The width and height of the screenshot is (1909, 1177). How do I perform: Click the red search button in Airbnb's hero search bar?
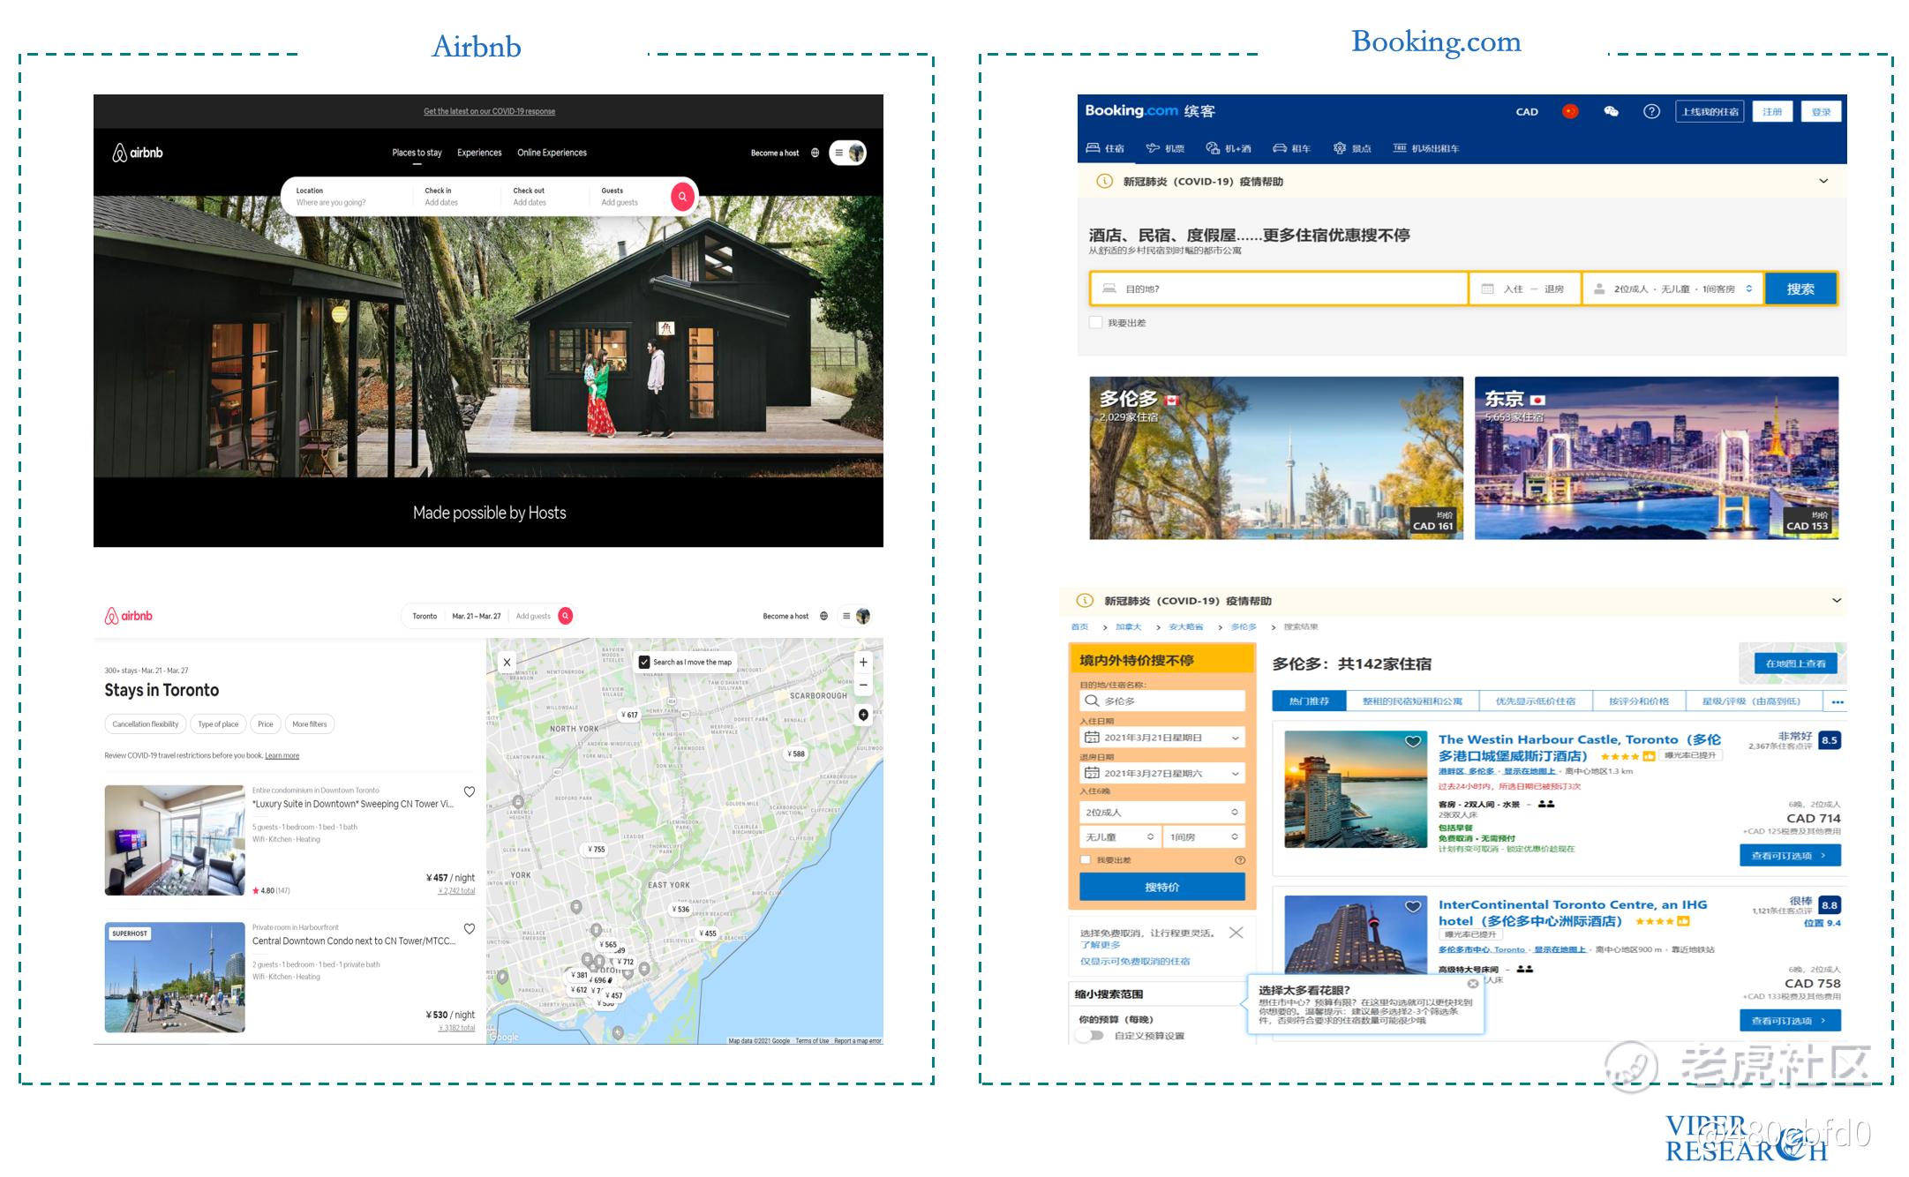click(682, 196)
